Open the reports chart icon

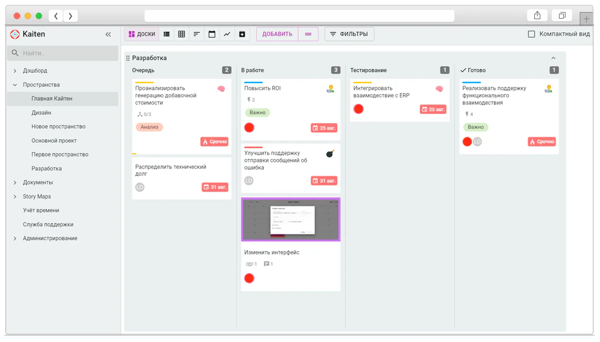[x=227, y=34]
